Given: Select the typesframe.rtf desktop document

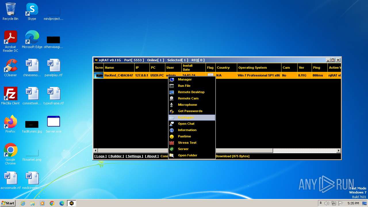Looking at the screenshot, I should (x=53, y=96).
